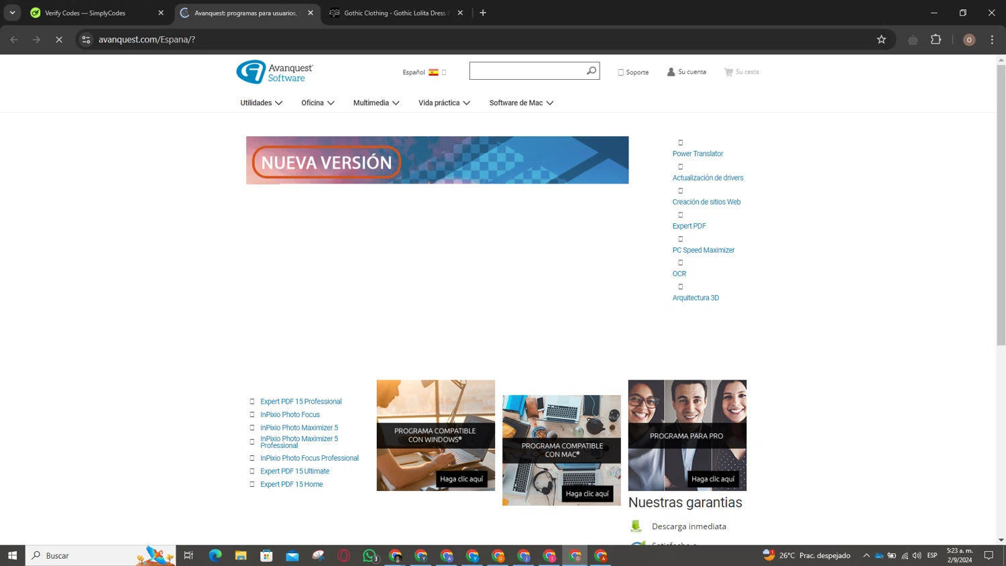Open InPixio Photo Focus Professional link

309,458
